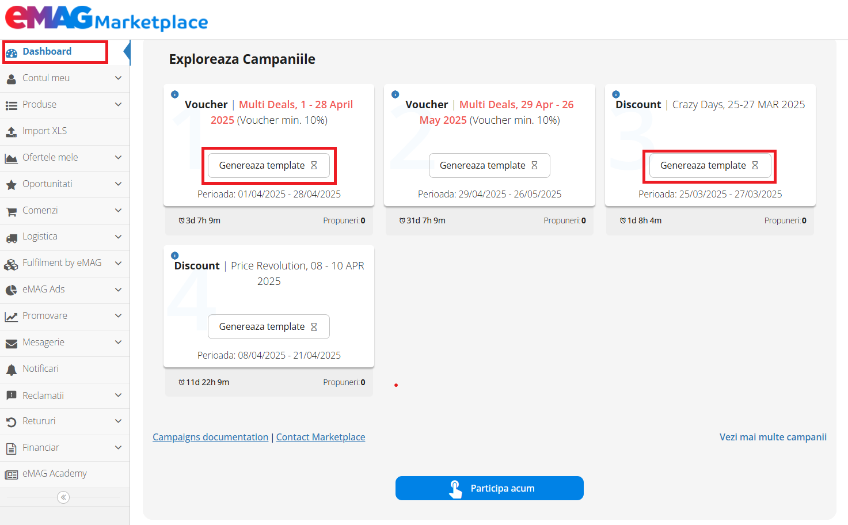Screen dimensions: 848x525
Task: Expand the Mesagerie chevron
Action: pos(118,342)
